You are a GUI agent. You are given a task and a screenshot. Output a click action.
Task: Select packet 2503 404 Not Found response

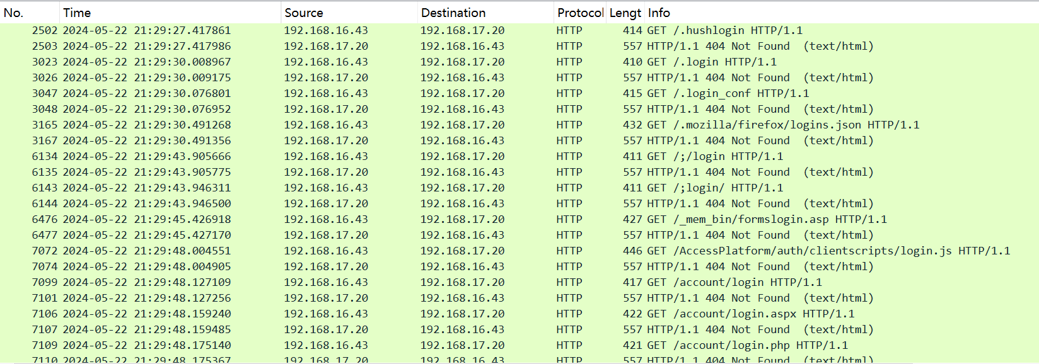pyautogui.click(x=760, y=46)
